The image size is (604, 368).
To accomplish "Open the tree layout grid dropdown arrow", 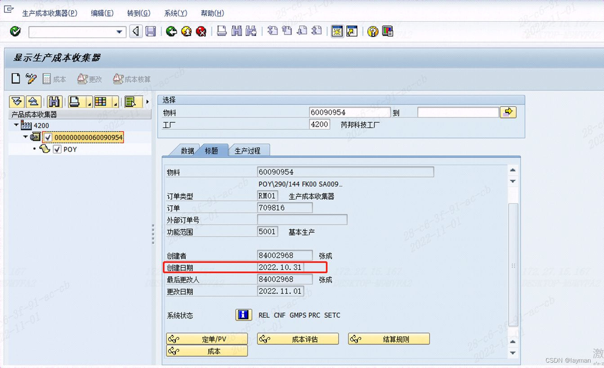I will click(115, 102).
